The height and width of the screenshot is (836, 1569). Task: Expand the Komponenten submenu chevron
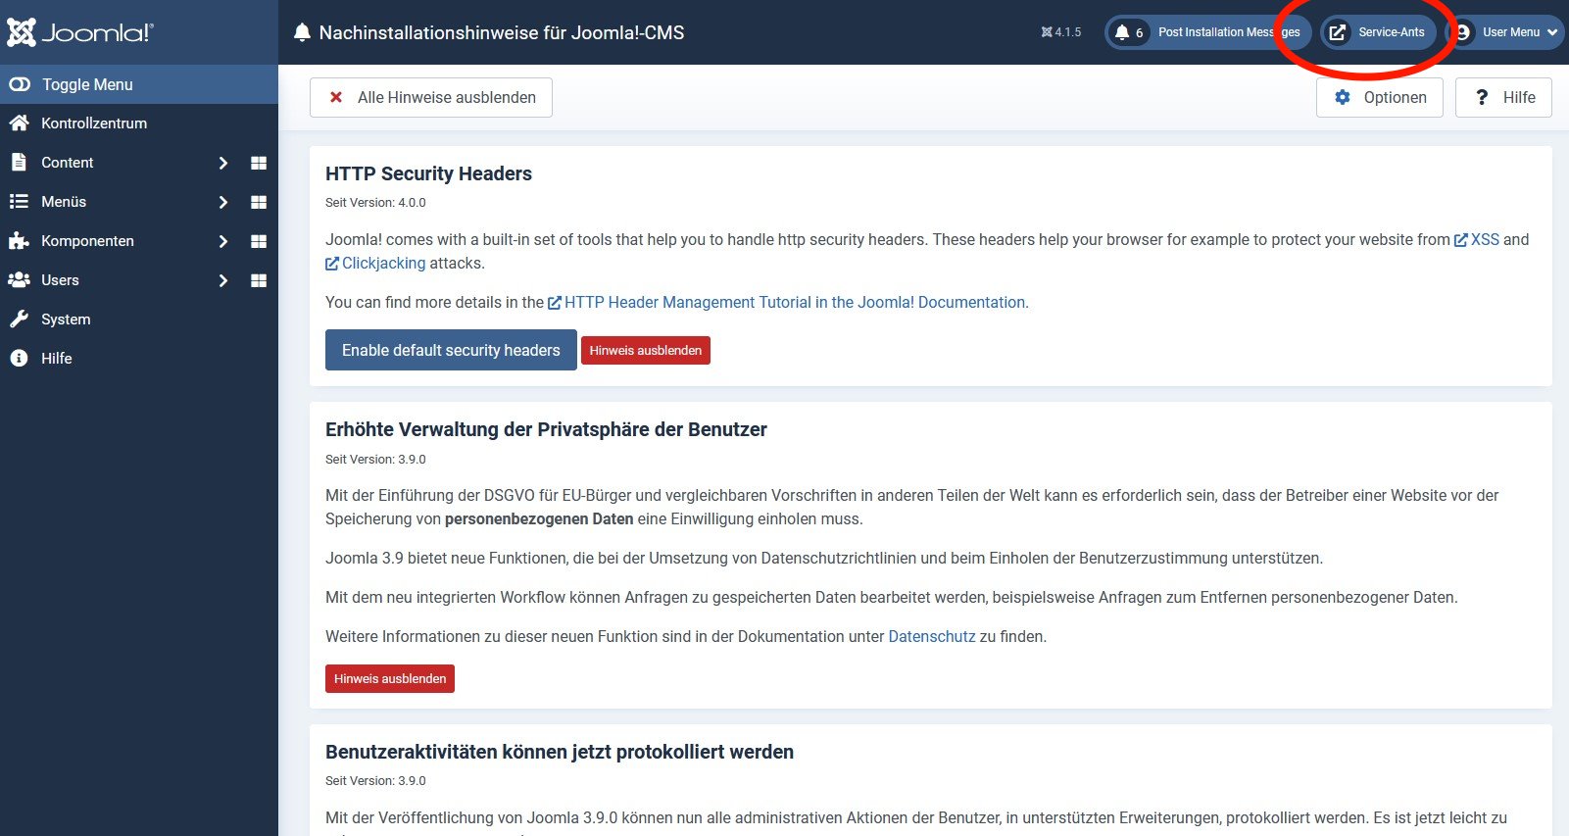click(223, 241)
